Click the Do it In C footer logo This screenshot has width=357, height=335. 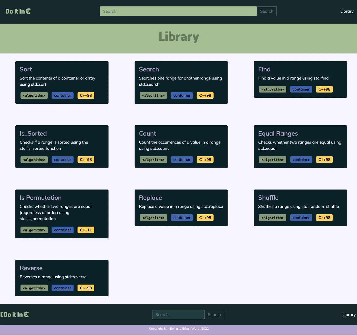15,314
